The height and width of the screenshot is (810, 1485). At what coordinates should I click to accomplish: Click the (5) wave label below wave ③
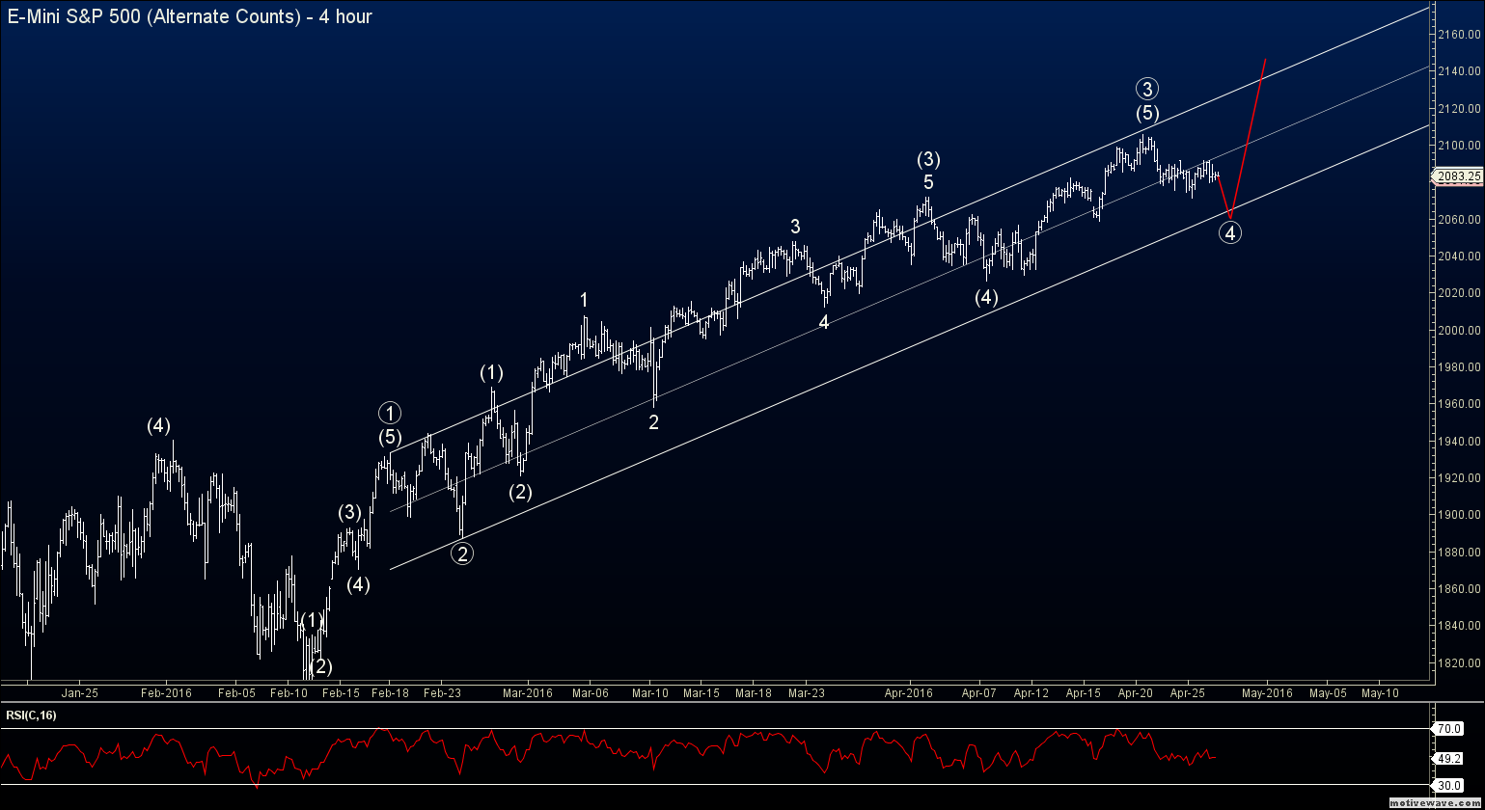coord(1146,113)
